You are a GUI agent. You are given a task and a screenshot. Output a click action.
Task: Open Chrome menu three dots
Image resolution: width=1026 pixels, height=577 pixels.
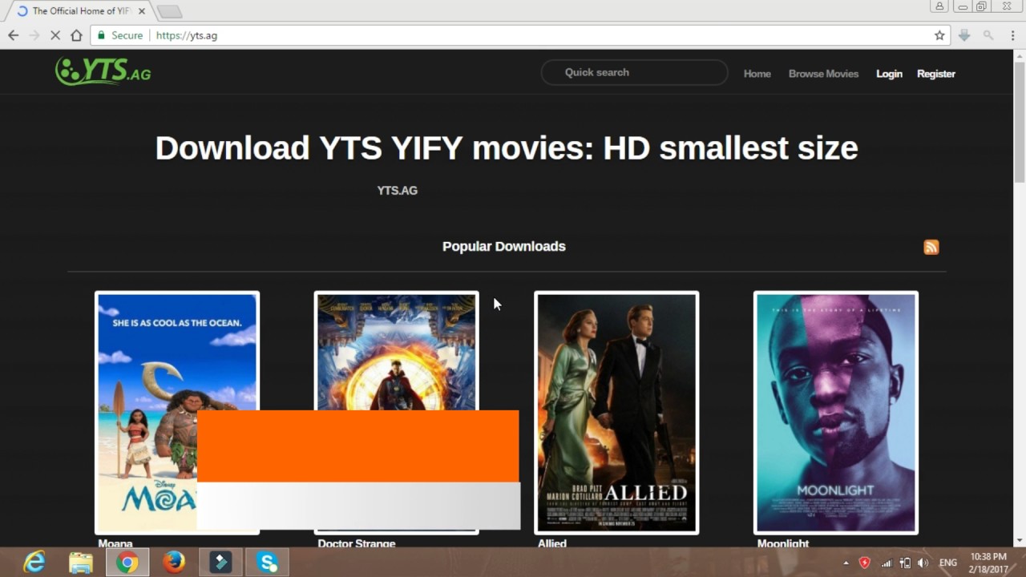click(1013, 35)
